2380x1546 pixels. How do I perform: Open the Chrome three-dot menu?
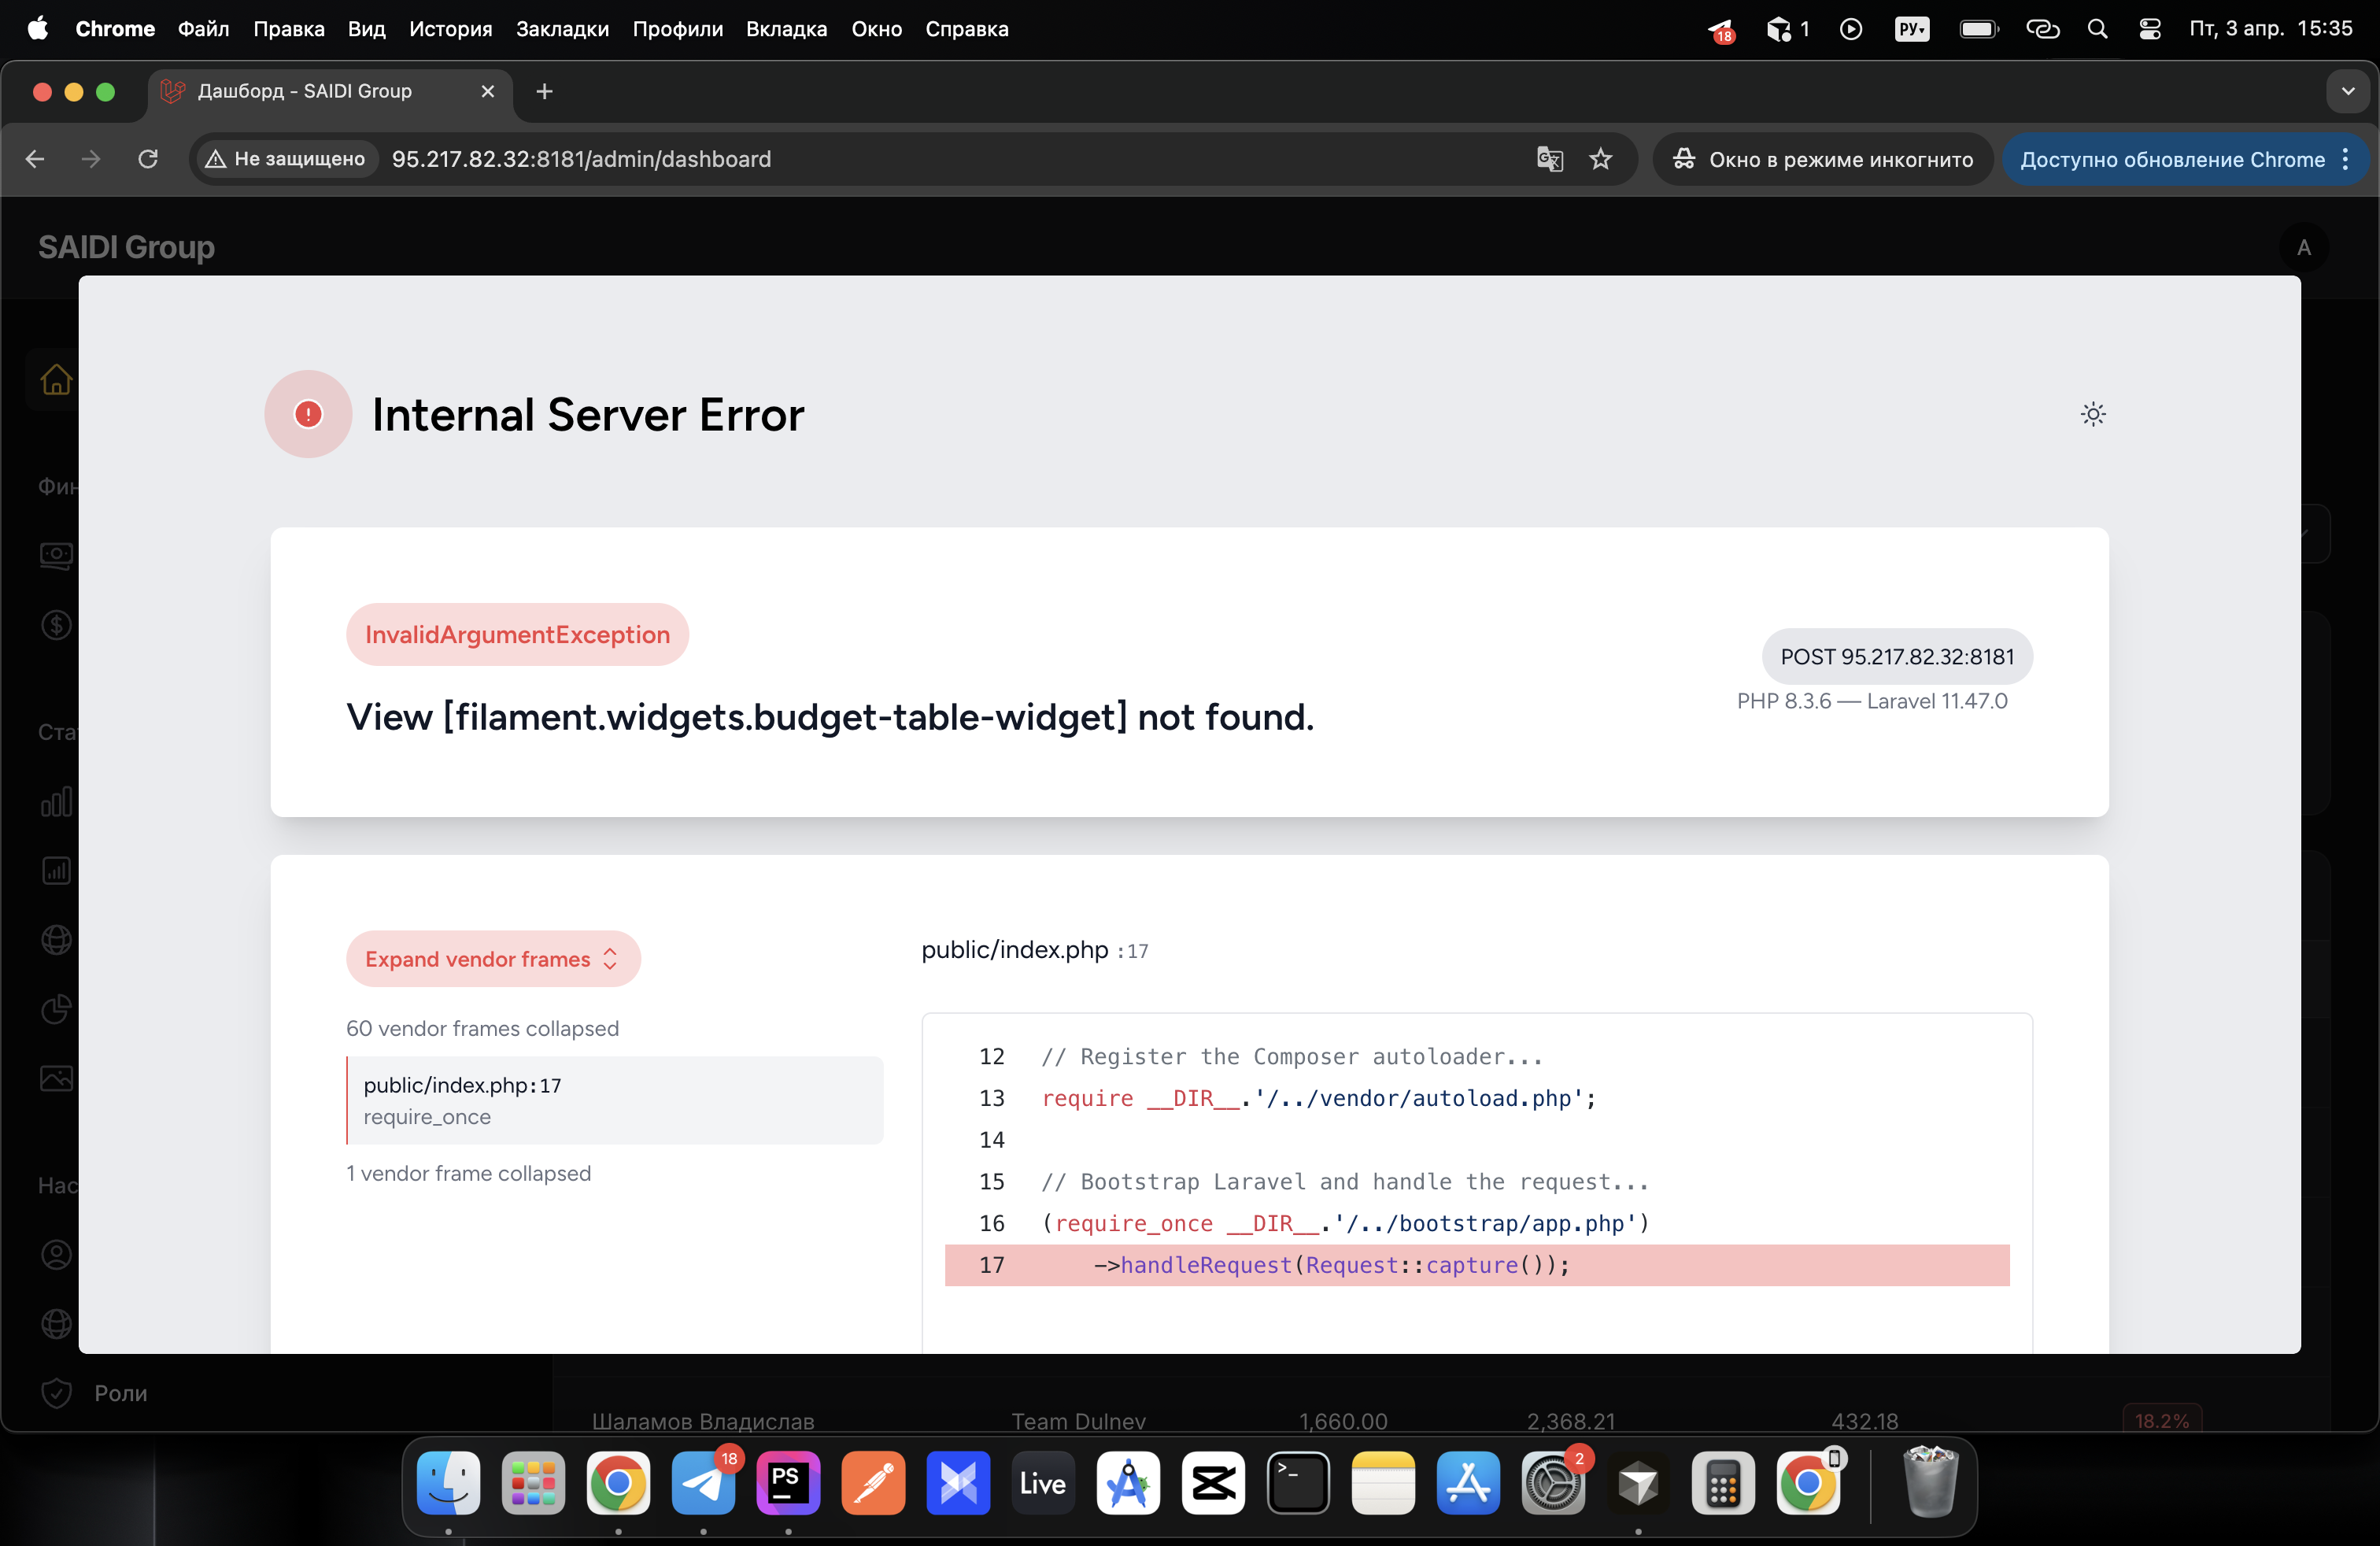(x=2345, y=159)
